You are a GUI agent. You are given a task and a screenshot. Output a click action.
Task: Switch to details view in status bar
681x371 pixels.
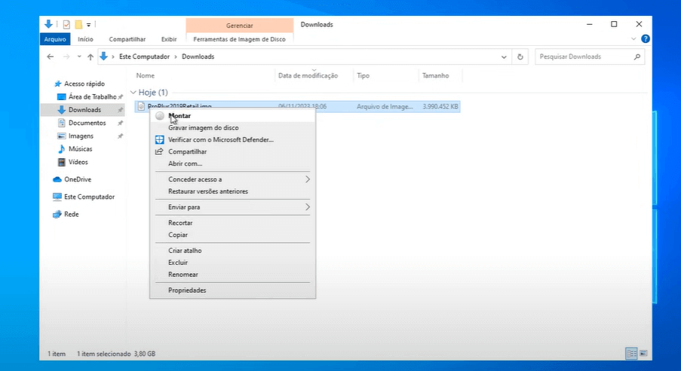[630, 353]
